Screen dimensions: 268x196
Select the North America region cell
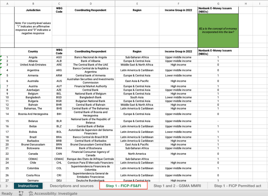click(137, 154)
